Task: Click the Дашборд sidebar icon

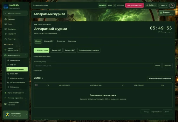Action: pos(5,19)
